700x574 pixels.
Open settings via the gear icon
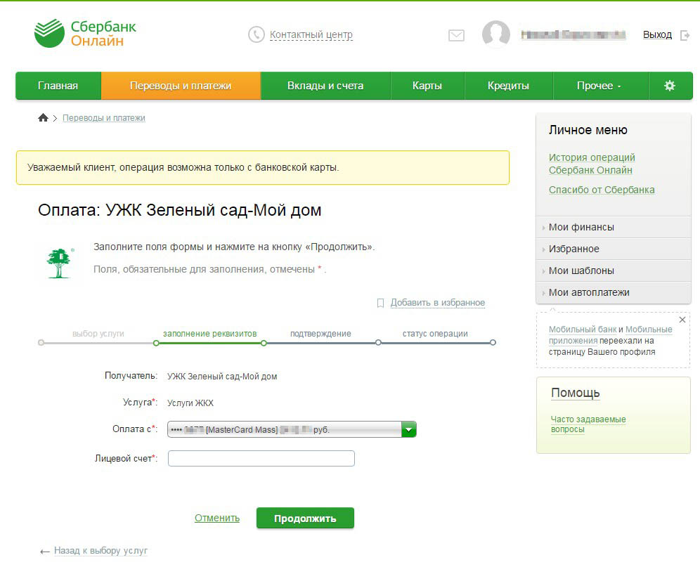(x=670, y=86)
